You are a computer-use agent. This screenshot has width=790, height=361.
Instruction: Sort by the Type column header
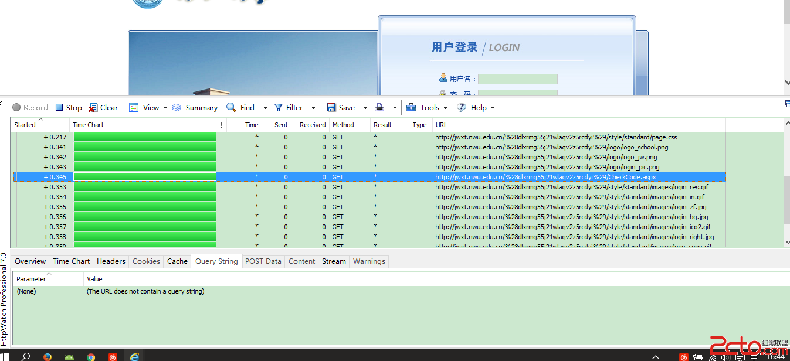point(421,125)
